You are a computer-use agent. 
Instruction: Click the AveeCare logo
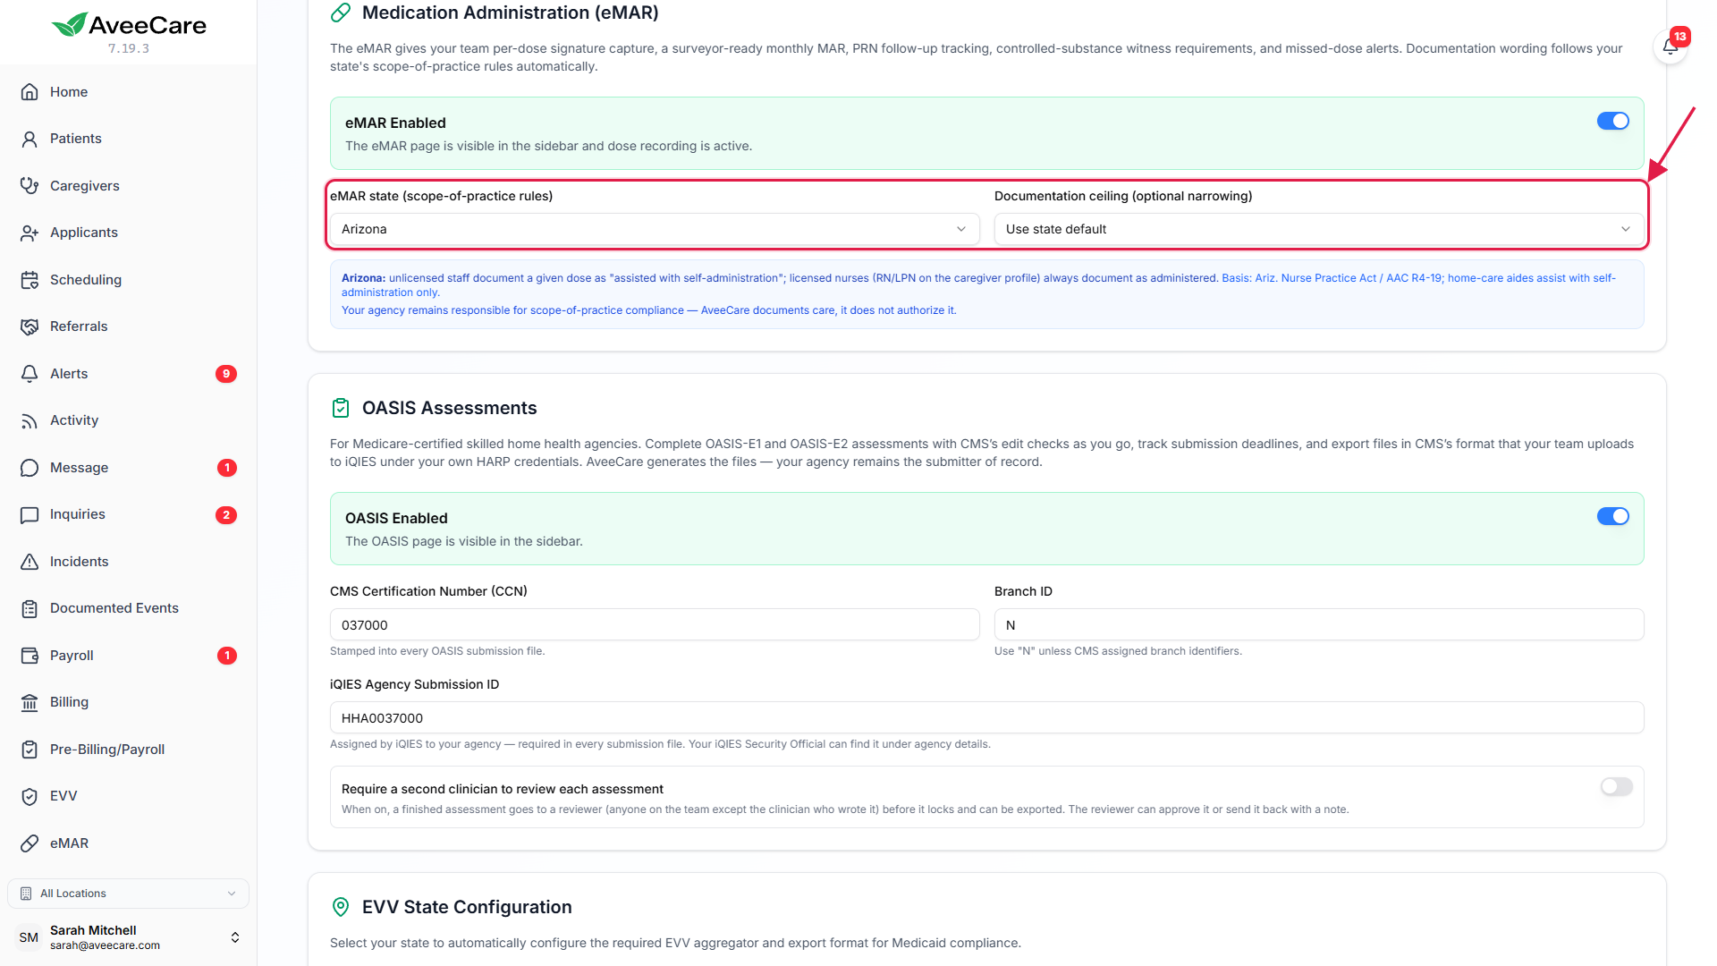[x=129, y=25]
